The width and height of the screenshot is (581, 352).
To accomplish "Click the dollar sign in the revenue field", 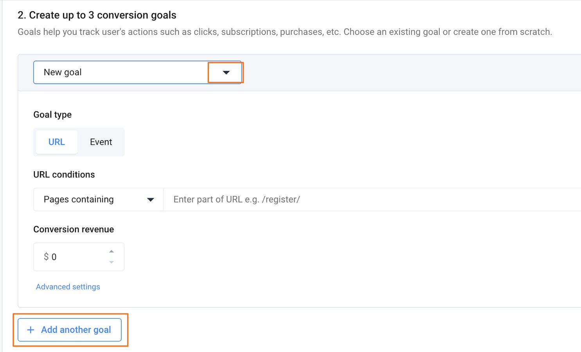I will coord(45,257).
